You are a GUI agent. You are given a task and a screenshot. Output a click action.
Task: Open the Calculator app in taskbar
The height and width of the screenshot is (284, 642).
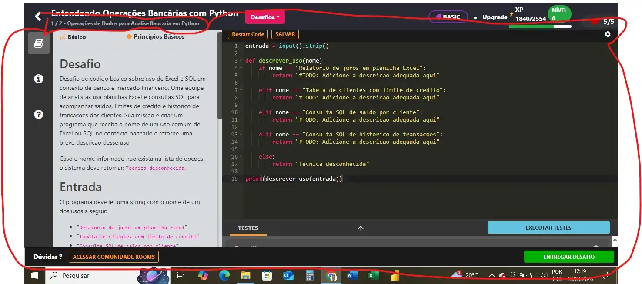(310, 275)
